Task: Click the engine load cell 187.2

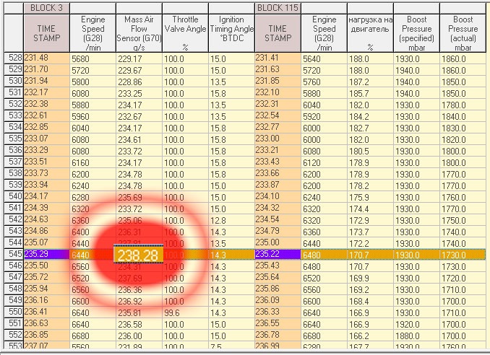Action: (370, 82)
